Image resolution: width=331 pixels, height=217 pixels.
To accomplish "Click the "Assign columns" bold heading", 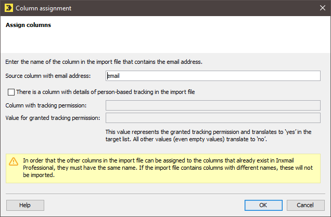I will (28, 25).
